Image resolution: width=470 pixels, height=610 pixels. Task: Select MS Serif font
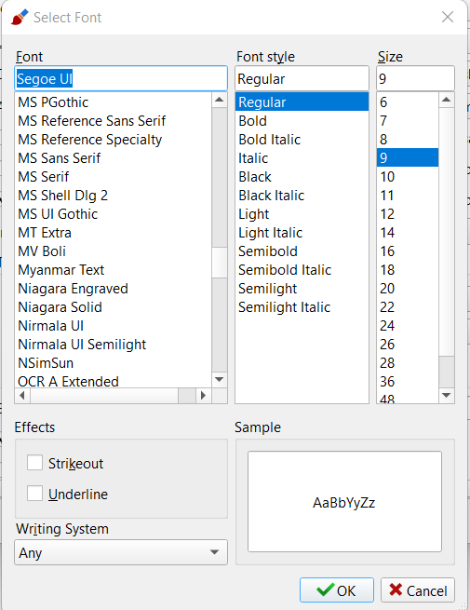tap(114, 177)
